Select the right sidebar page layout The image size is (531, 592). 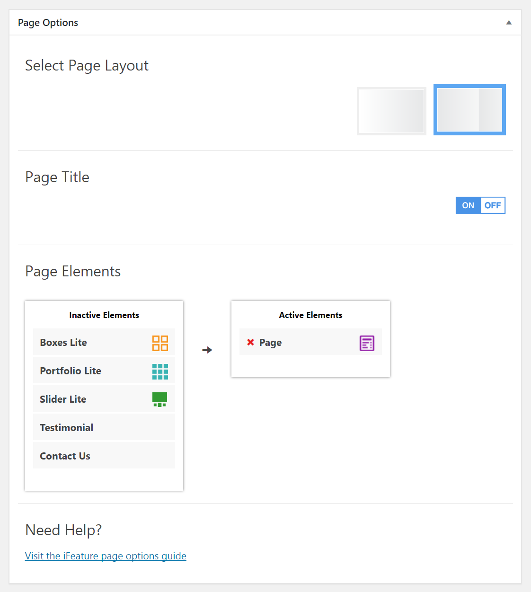pyautogui.click(x=469, y=110)
